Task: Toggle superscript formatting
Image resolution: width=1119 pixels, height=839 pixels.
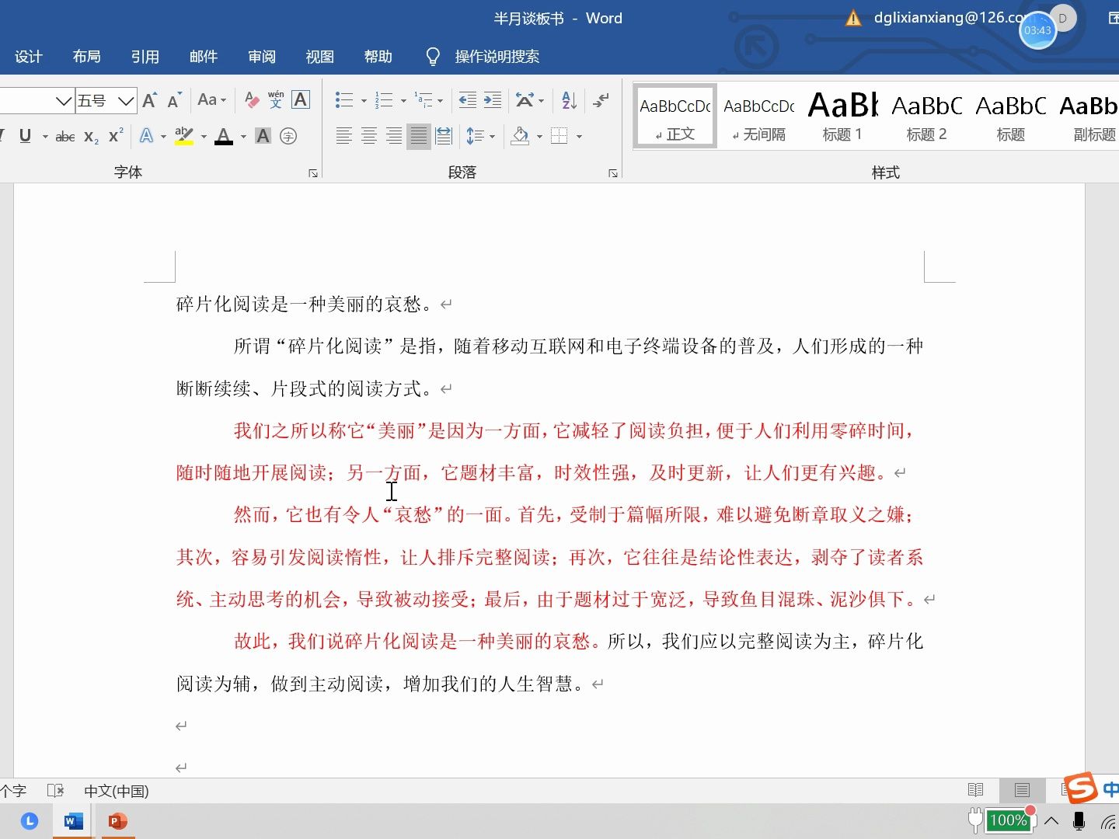Action: point(116,136)
